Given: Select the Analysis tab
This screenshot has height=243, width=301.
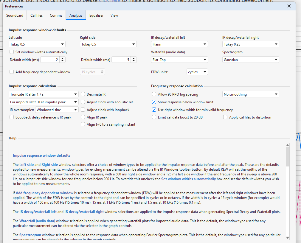Looking at the screenshot, I should (x=76, y=15).
